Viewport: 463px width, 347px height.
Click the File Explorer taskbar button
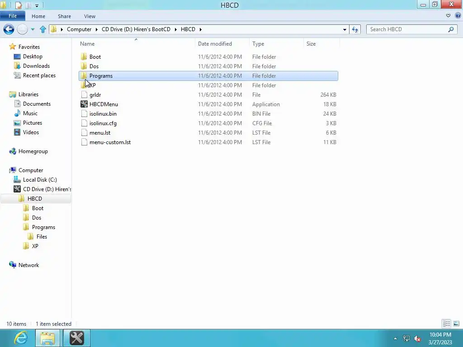[x=47, y=338]
